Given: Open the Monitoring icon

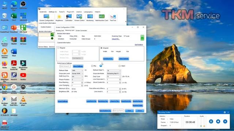Looking at the screenshot, I should click(90, 18).
